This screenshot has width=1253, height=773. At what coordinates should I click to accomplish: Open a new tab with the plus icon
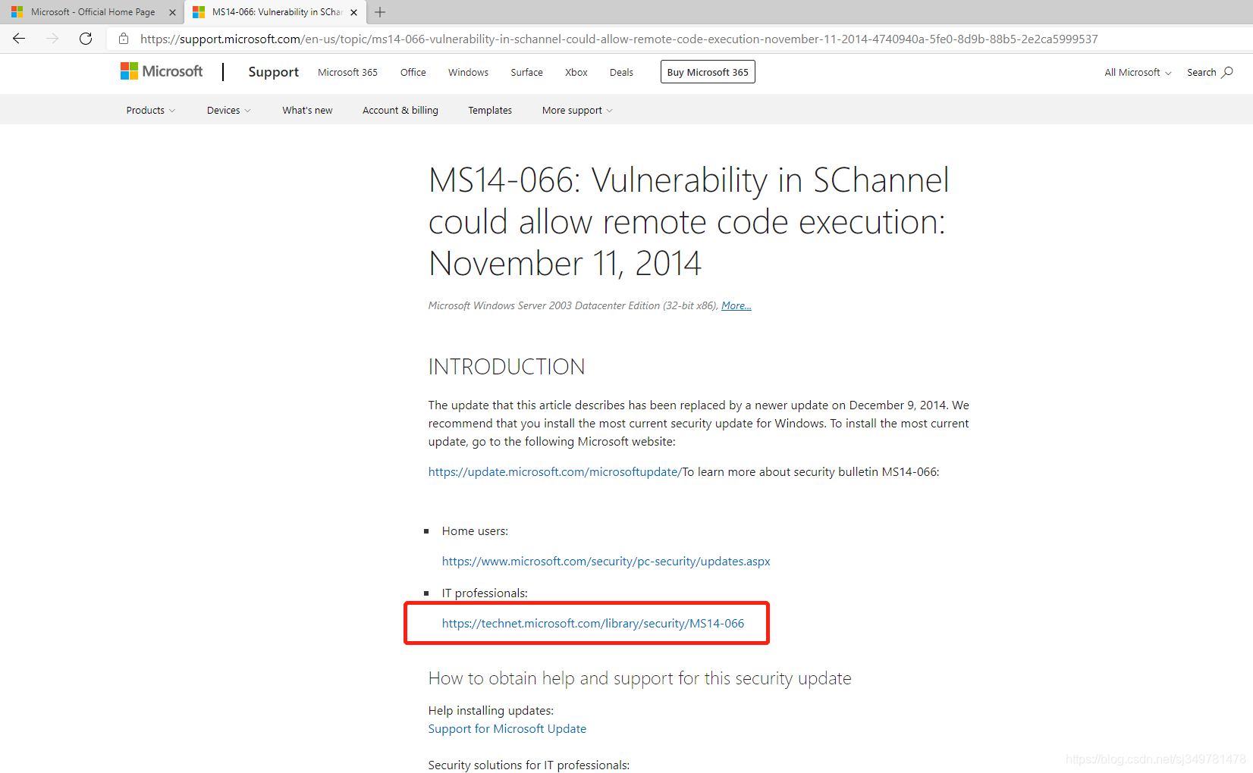380,12
